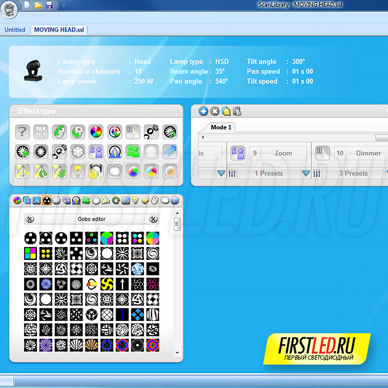Click the help question mark in editor toolbar
The image size is (388, 388).
tap(174, 200)
